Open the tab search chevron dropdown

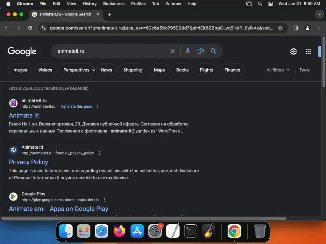click(319, 14)
